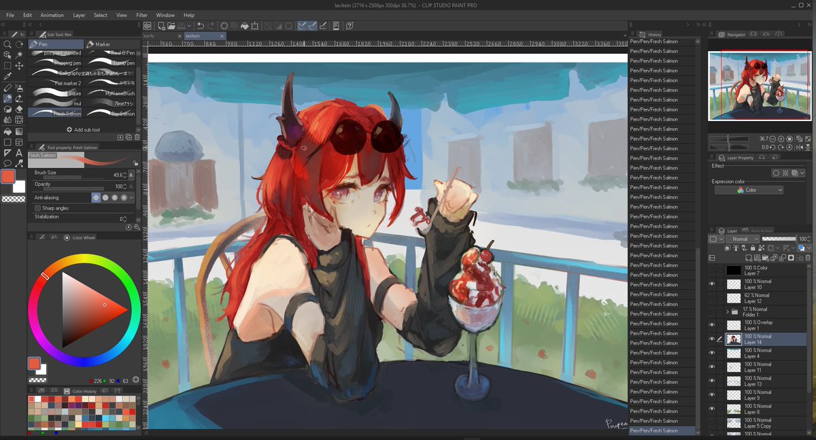Screen dimensions: 816x440
Task: Open the Color Wheel palette icon
Action: (x=66, y=237)
